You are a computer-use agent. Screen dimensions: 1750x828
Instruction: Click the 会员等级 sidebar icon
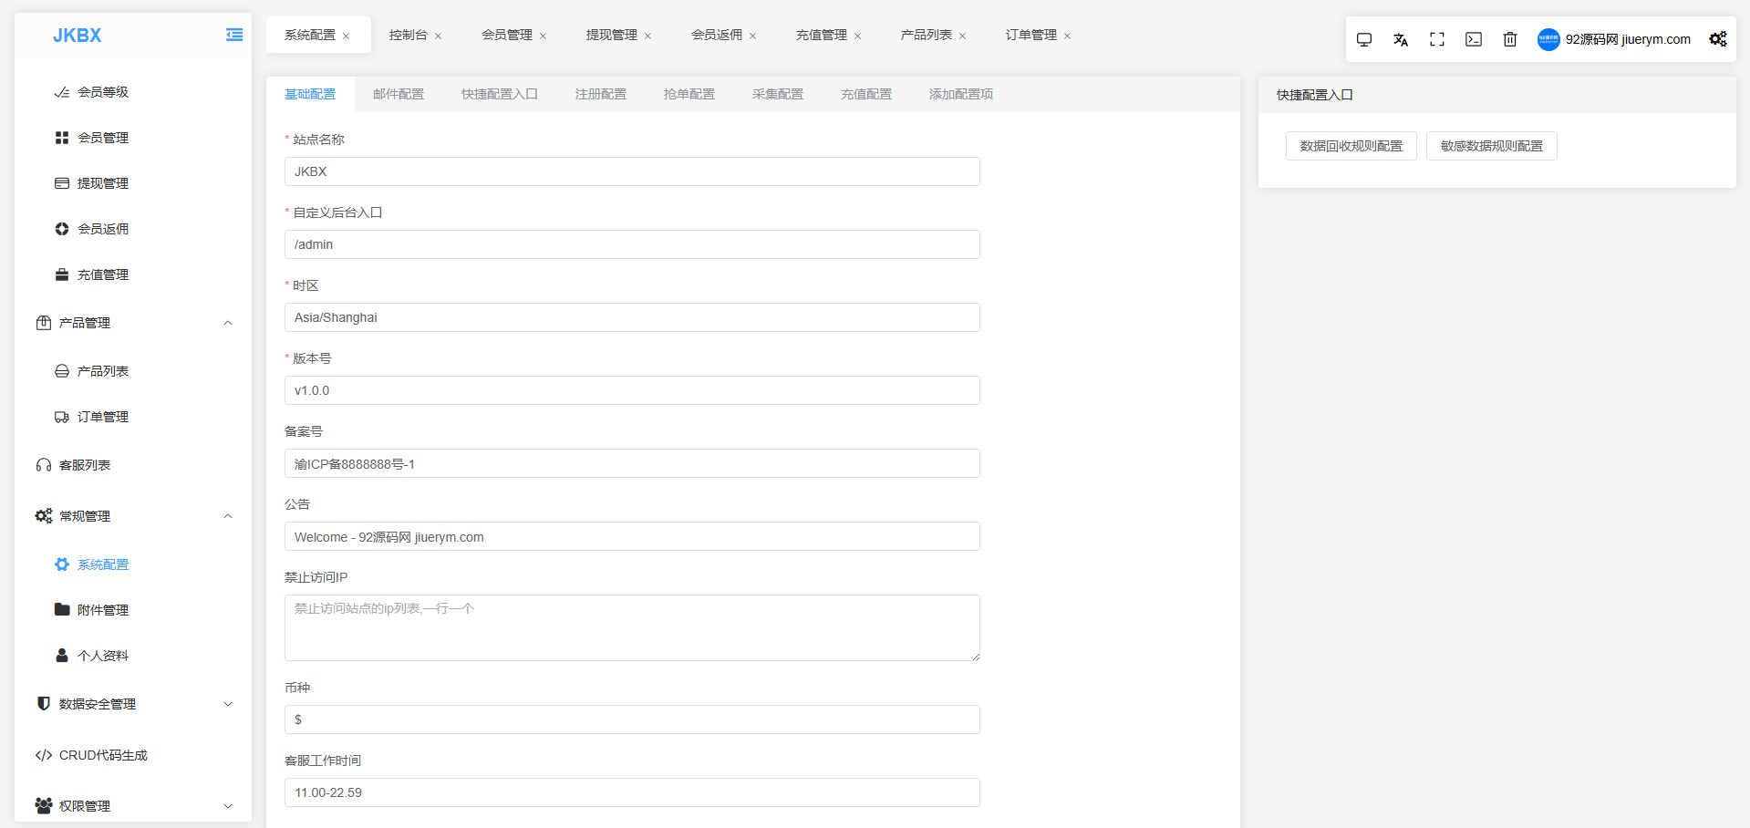(x=62, y=92)
